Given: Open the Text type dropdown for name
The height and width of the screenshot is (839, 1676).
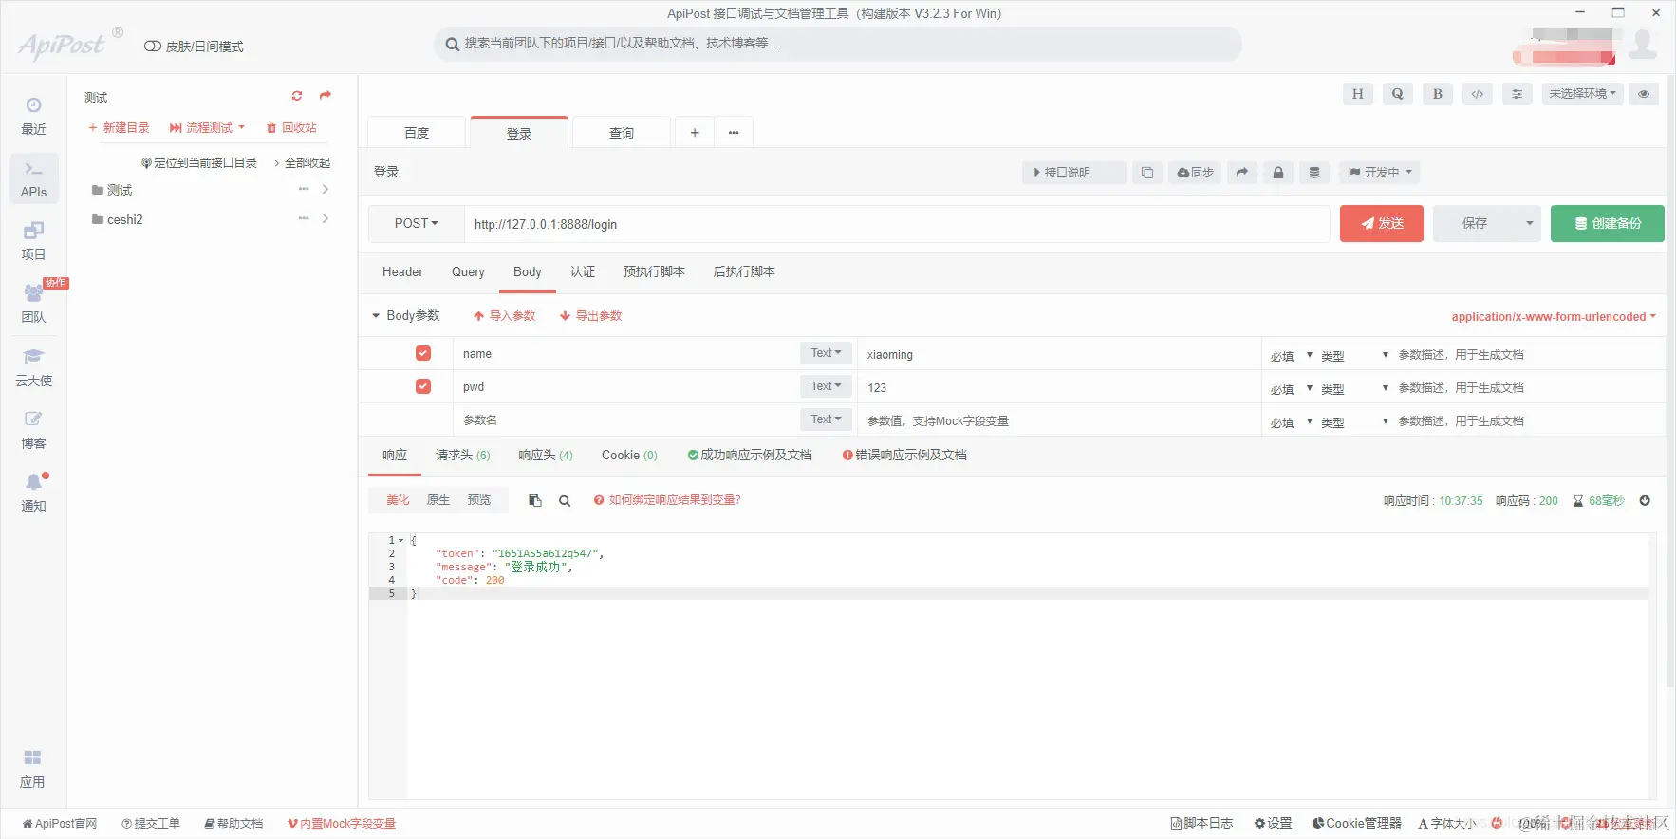Looking at the screenshot, I should pyautogui.click(x=826, y=353).
